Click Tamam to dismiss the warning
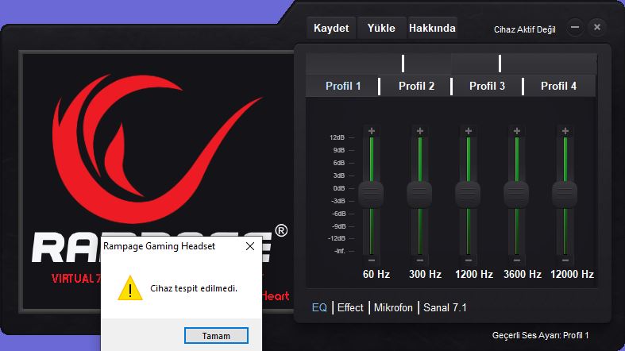This screenshot has height=351, width=625. 216,335
